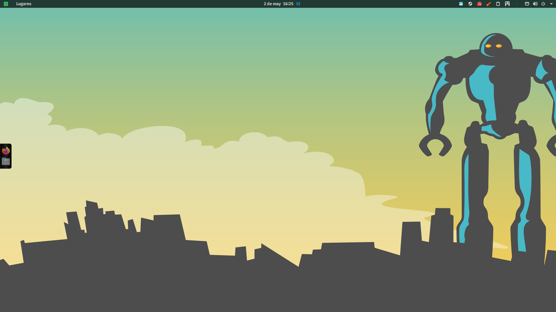The width and height of the screenshot is (556, 312).
Task: Open the teal grid tray icon
Action: click(461, 4)
